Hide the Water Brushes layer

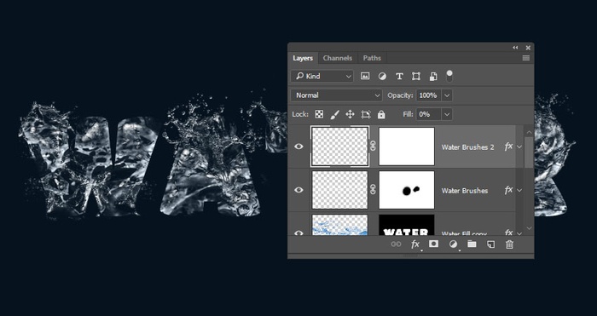tap(298, 190)
